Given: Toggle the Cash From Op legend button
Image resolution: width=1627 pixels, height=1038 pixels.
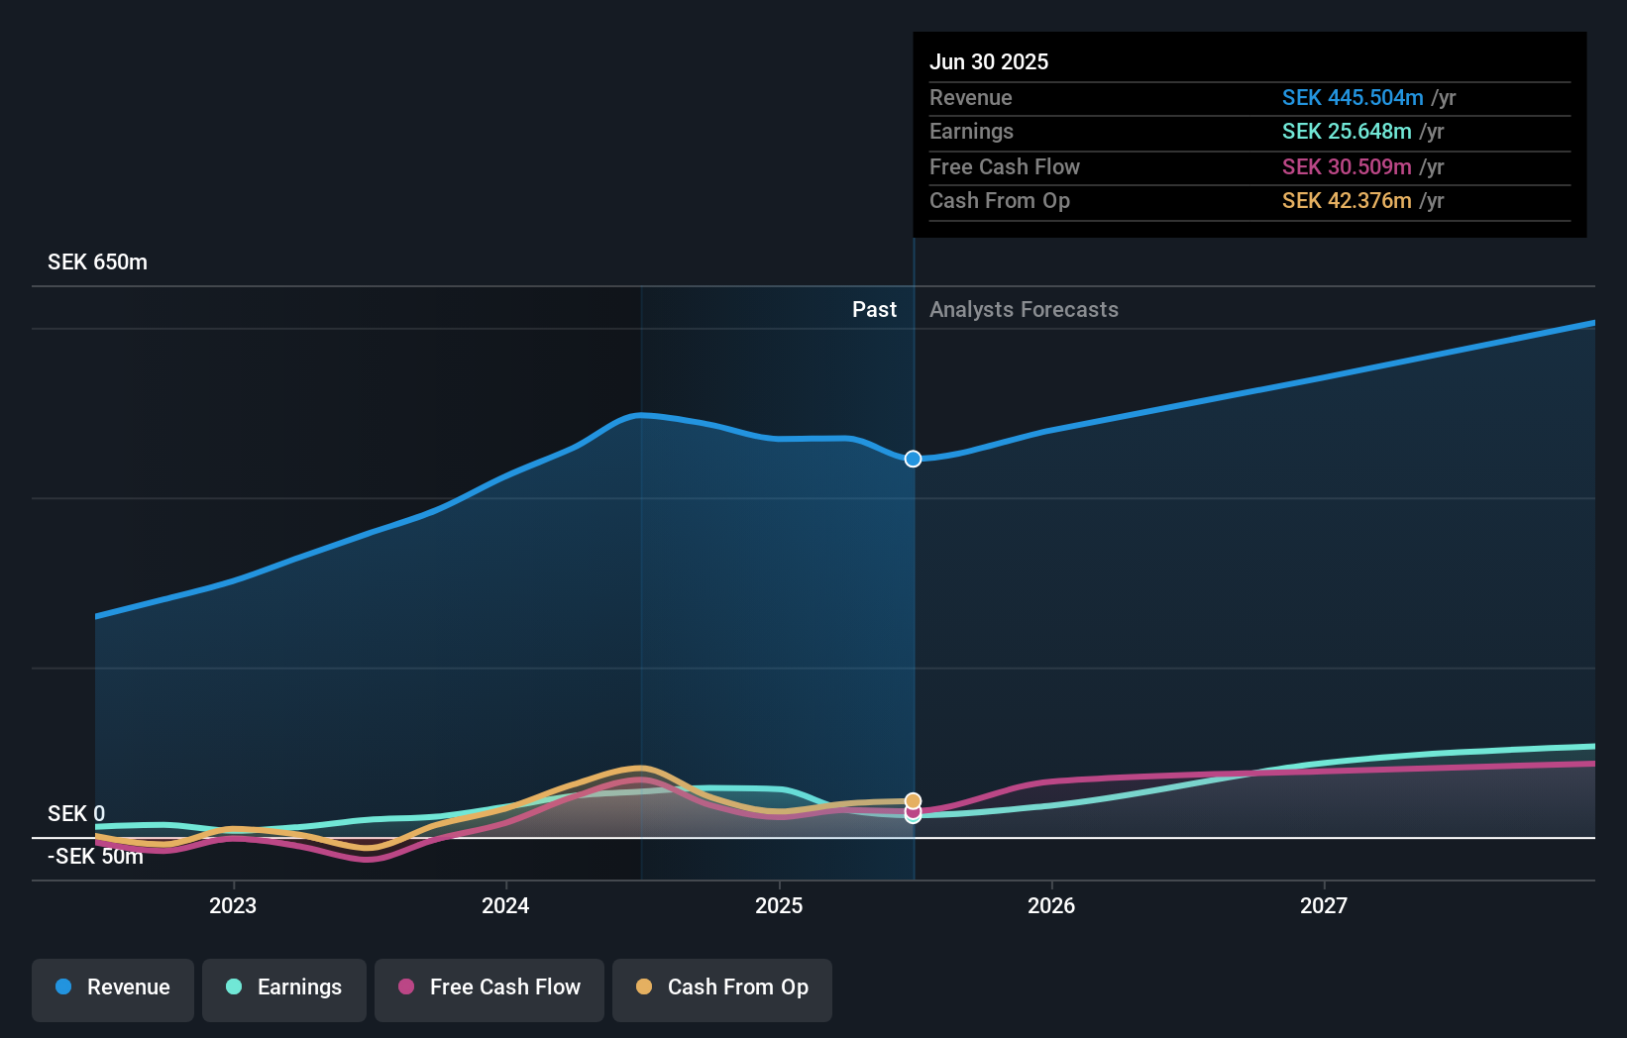Looking at the screenshot, I should 722,989.
